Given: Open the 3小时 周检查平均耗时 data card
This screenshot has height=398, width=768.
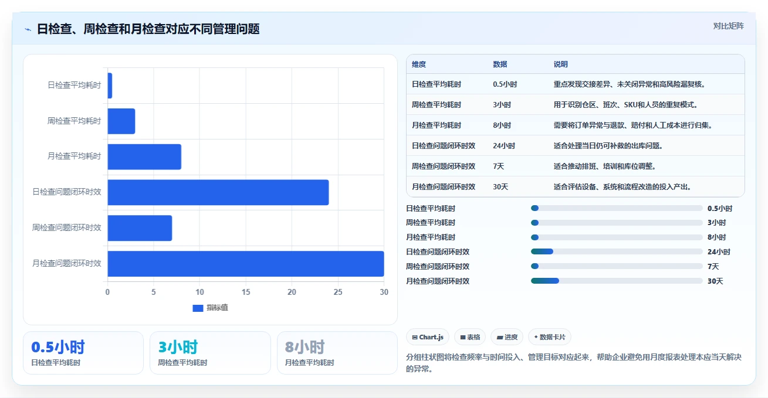Looking at the screenshot, I should pos(210,353).
